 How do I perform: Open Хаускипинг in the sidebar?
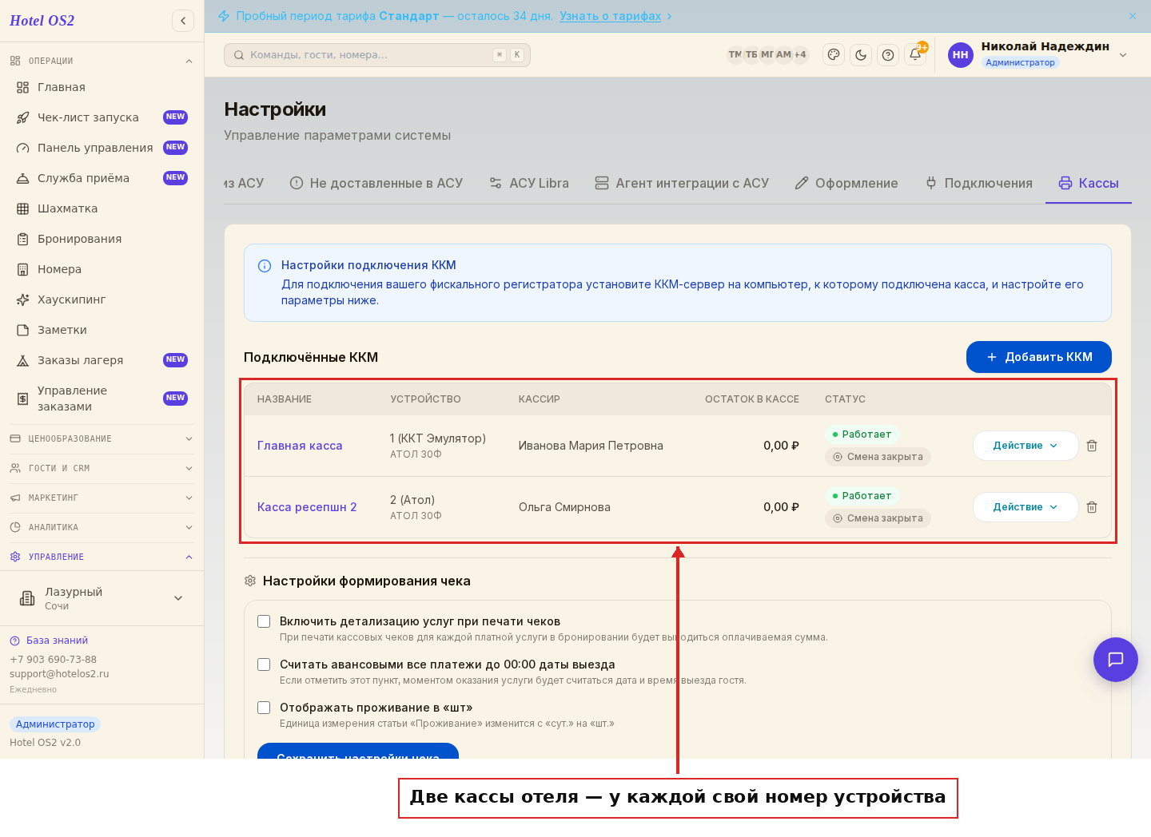(x=102, y=299)
